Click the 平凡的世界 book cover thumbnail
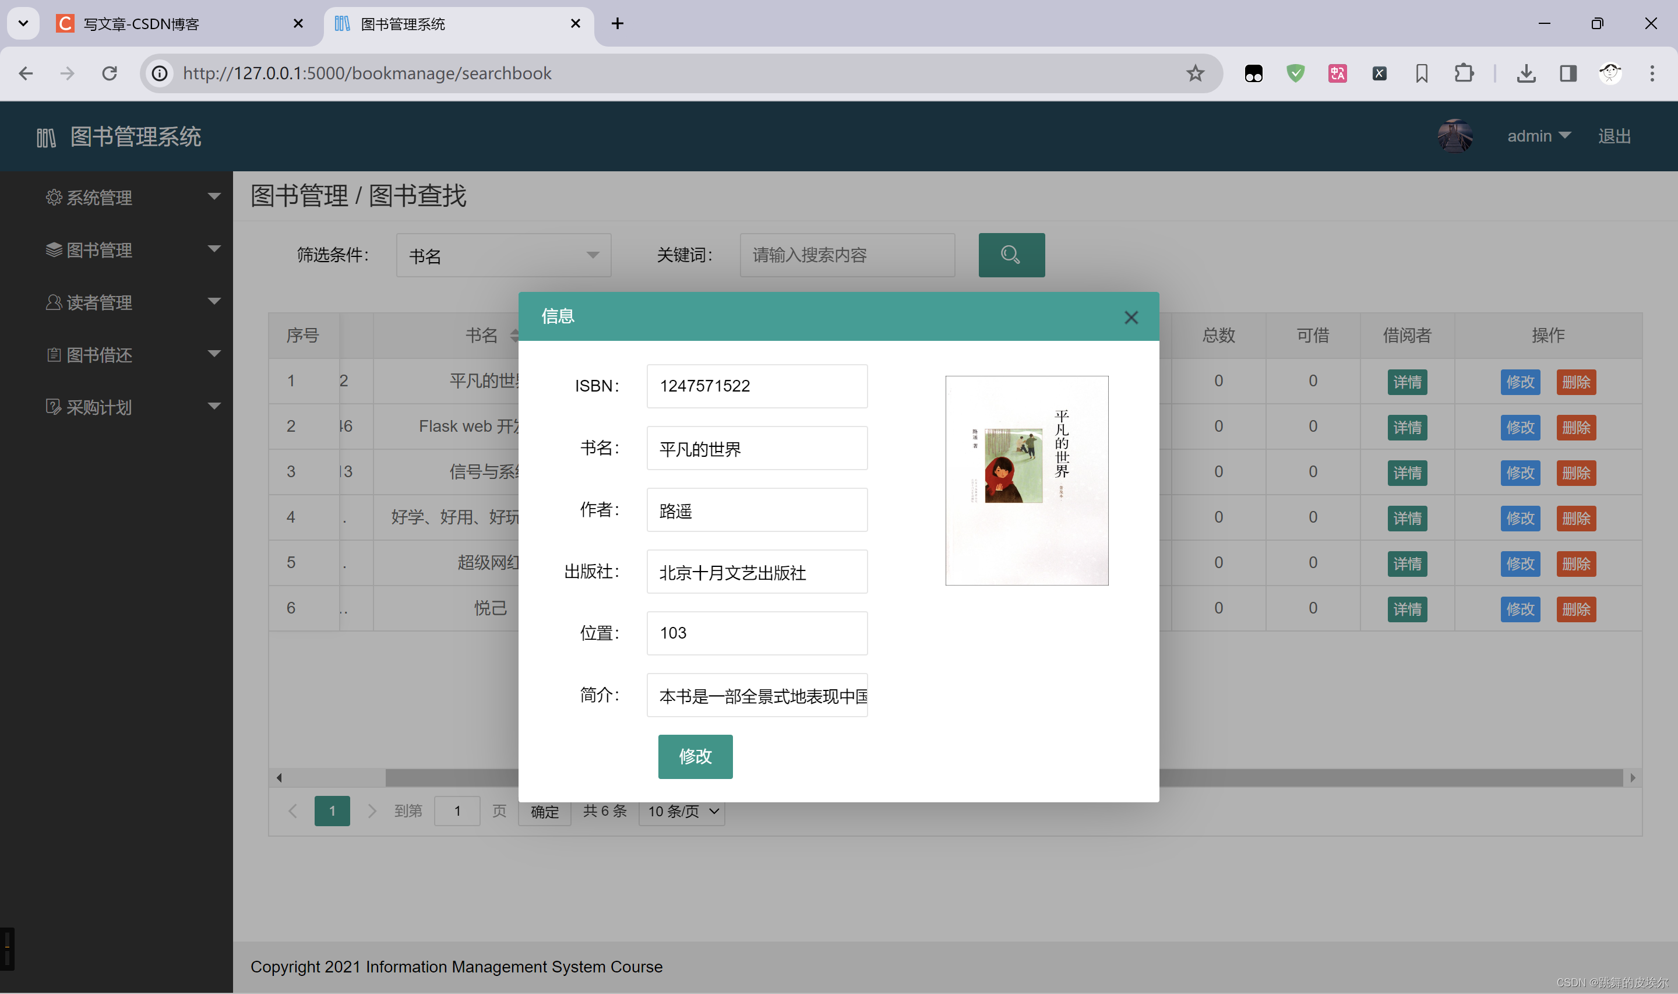Viewport: 1678px width, 994px height. 1027,480
